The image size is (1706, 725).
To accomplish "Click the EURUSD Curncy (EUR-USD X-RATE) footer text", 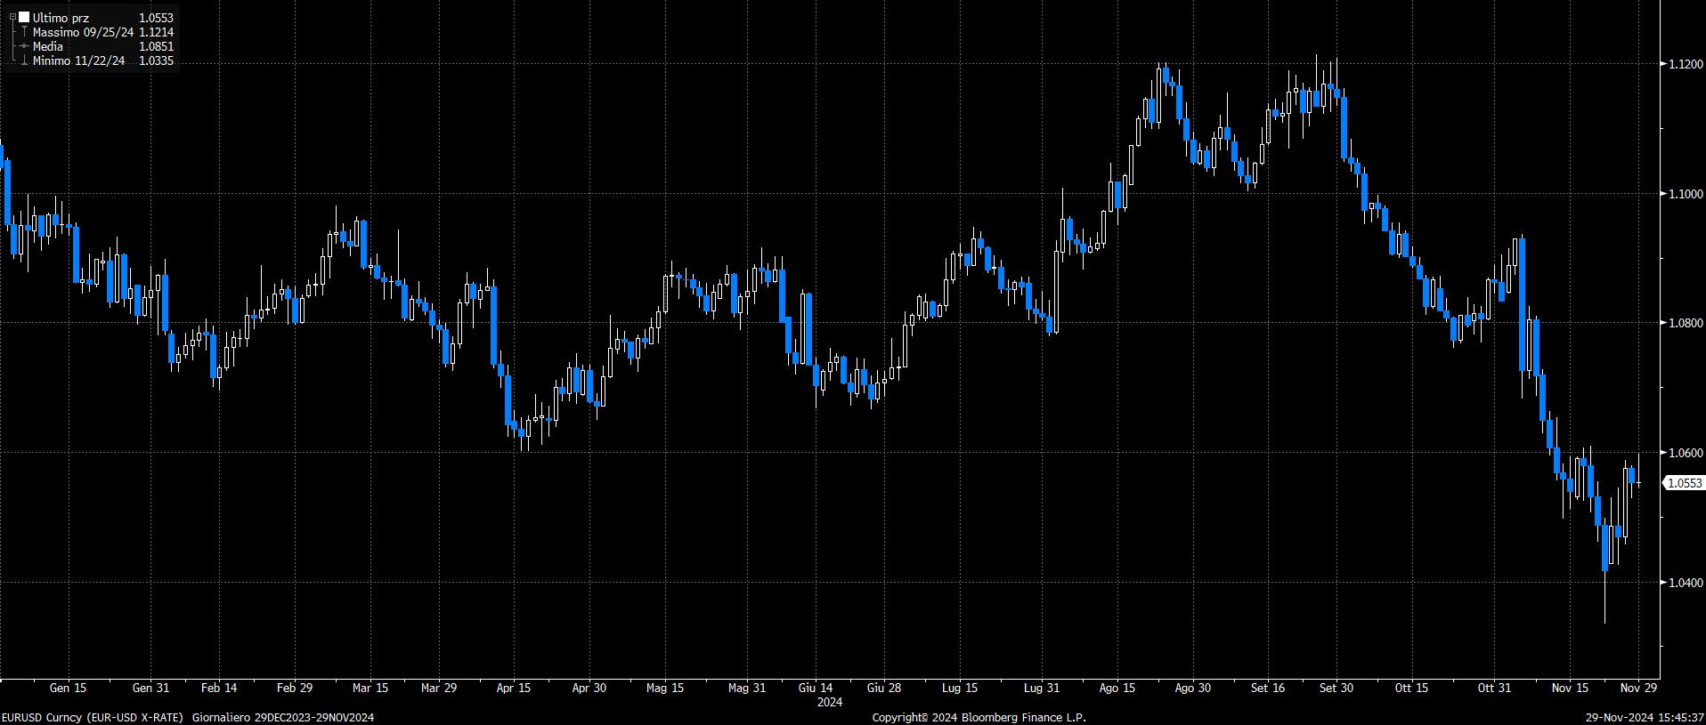I will pos(93,717).
